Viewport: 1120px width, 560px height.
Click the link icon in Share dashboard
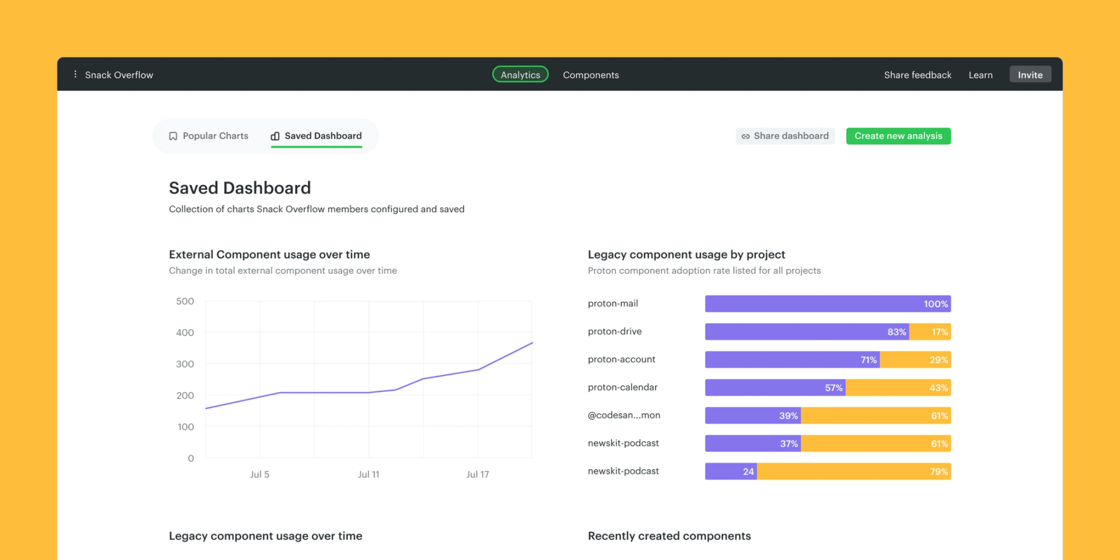(745, 136)
